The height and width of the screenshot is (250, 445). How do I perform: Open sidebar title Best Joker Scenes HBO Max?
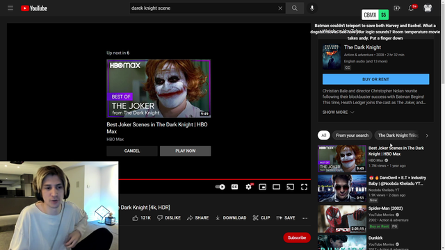click(x=396, y=151)
